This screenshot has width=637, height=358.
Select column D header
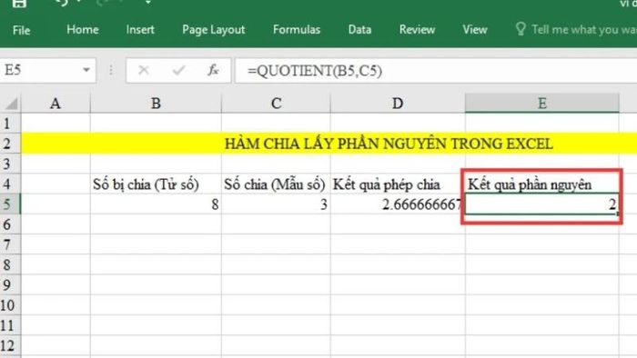398,104
